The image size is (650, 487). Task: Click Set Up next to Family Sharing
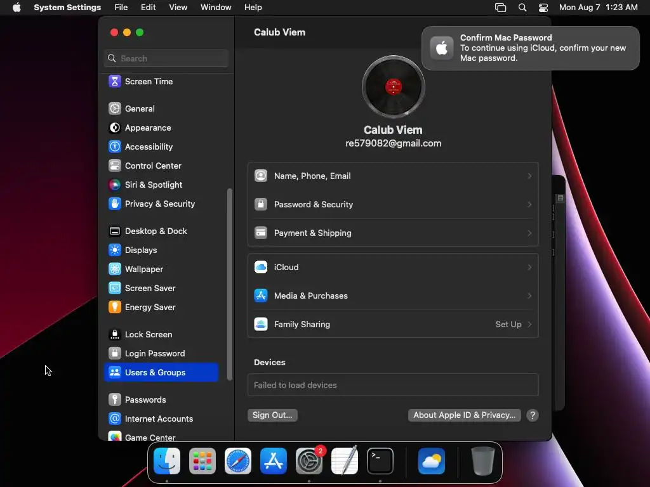click(x=508, y=324)
